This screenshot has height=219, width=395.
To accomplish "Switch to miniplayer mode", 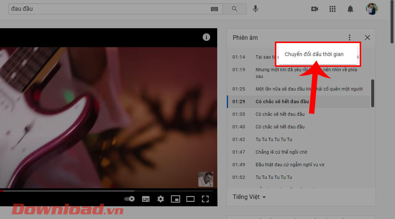I will pyautogui.click(x=175, y=199).
